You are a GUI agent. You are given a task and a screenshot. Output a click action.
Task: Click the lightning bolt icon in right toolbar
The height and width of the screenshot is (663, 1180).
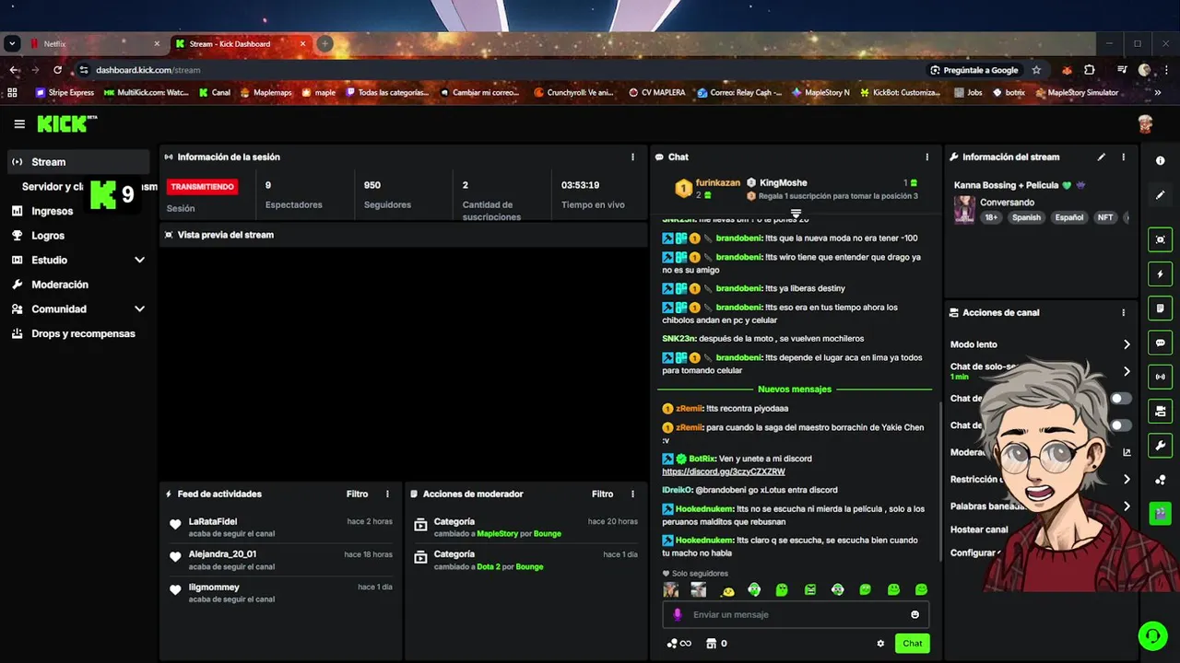[x=1160, y=274]
